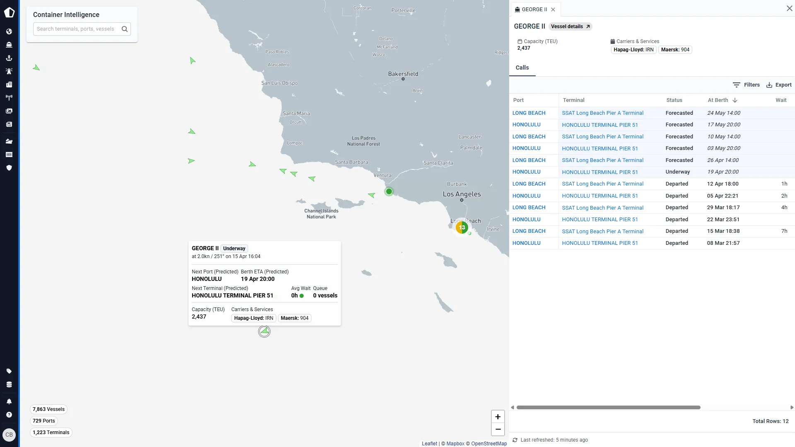Click the right scroll arrow of table
Image resolution: width=795 pixels, height=447 pixels.
click(x=792, y=408)
